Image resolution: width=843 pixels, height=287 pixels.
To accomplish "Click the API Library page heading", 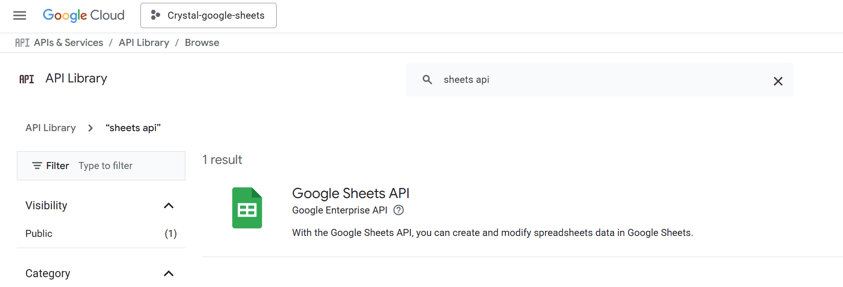I will pos(76,78).
